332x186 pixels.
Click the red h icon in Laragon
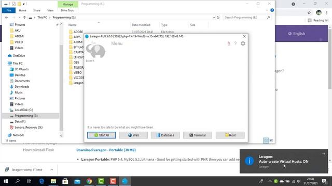pyautogui.click(x=229, y=43)
